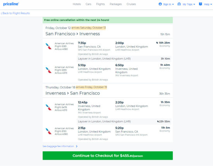Select Packages in top navigation
Viewport: 213px width, 166px height.
click(116, 4)
